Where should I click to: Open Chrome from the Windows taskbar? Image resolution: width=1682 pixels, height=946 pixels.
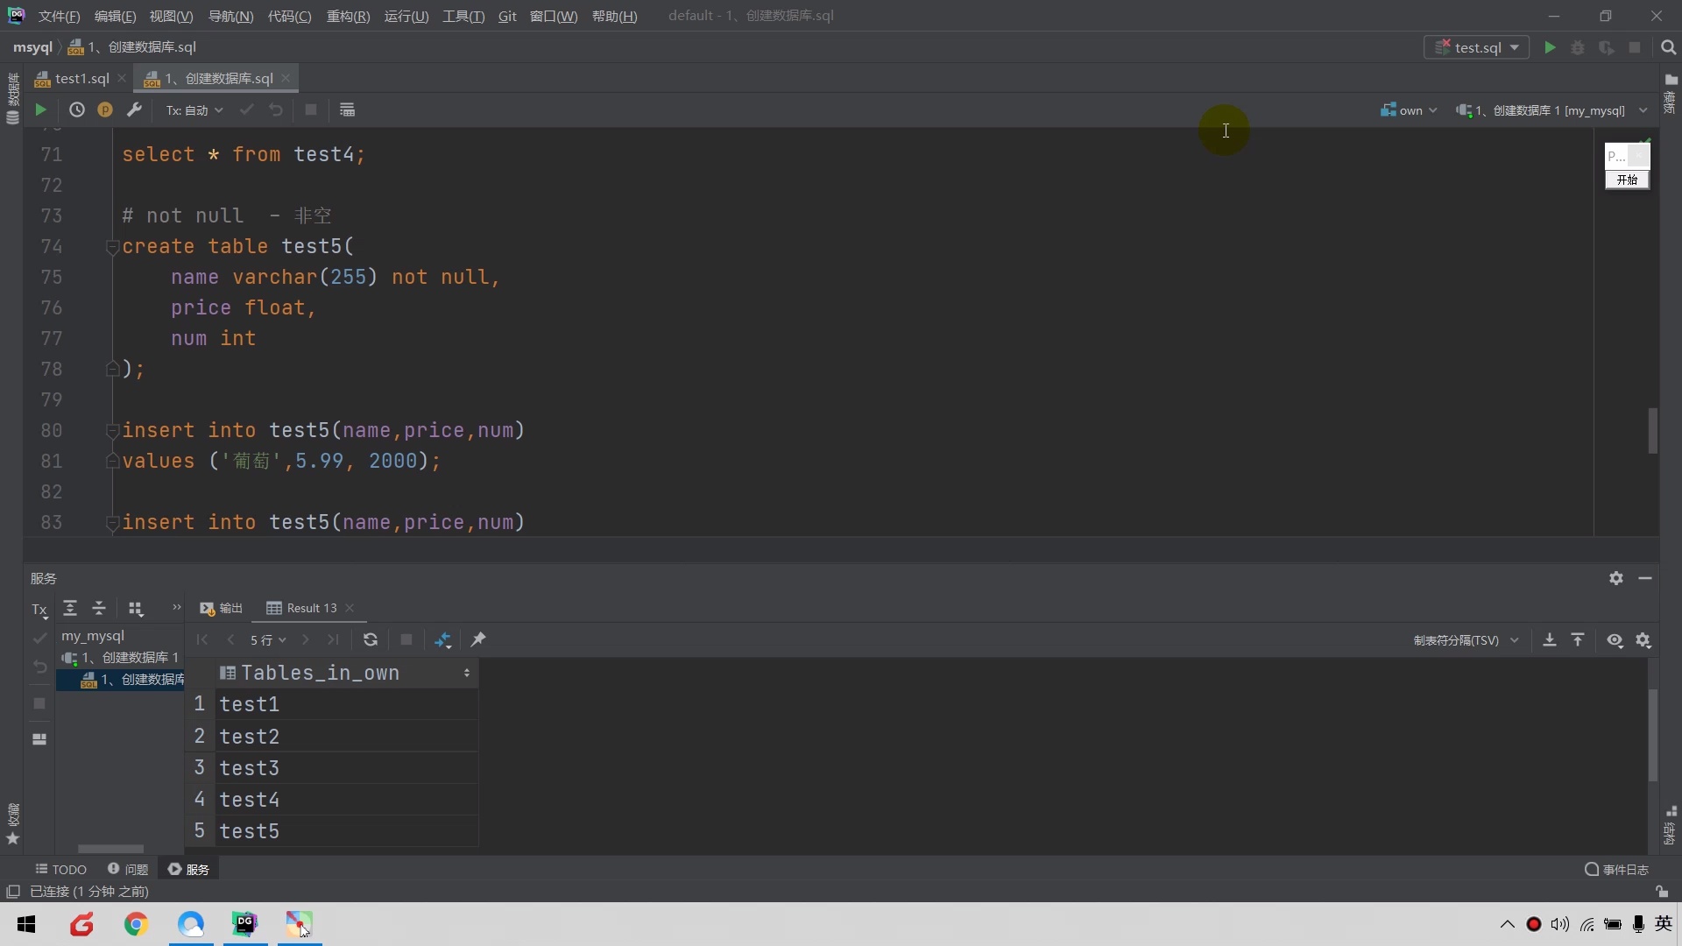tap(136, 924)
